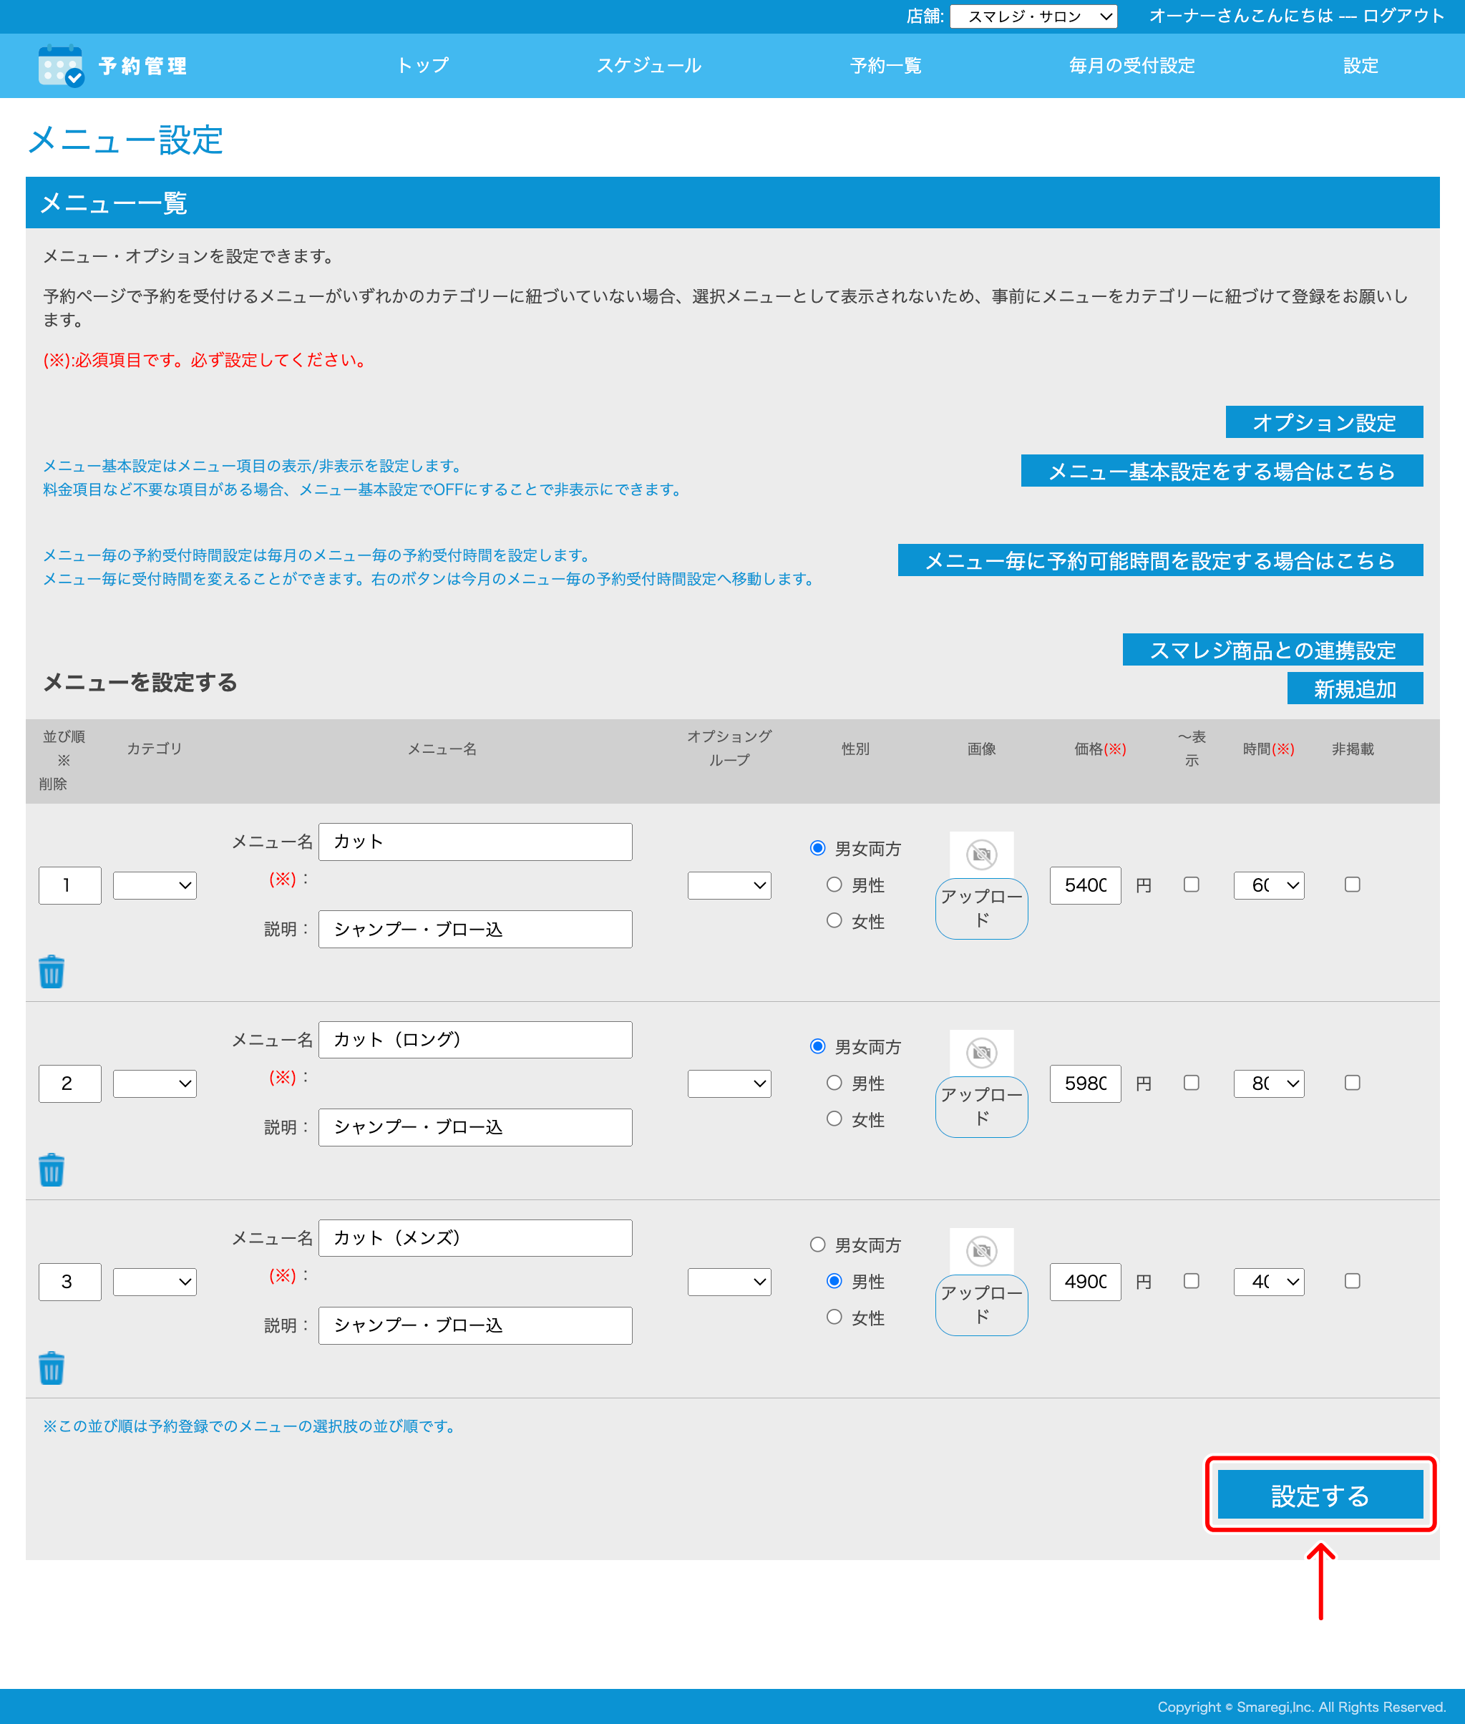This screenshot has height=1724, width=1465.
Task: Delete the カット（メンズ） menu via trash icon
Action: [52, 1367]
